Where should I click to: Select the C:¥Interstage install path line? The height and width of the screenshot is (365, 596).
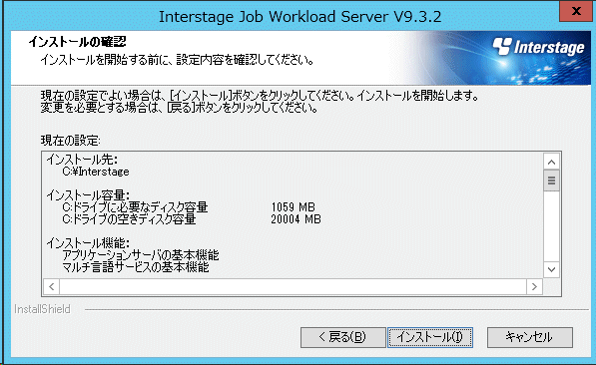coord(96,172)
